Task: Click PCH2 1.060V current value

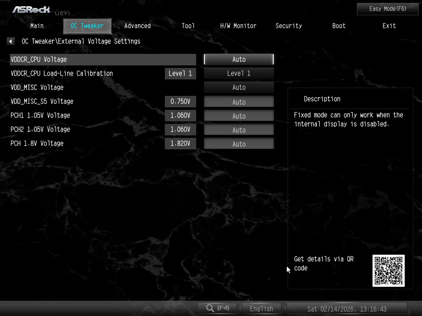Action: (181, 129)
